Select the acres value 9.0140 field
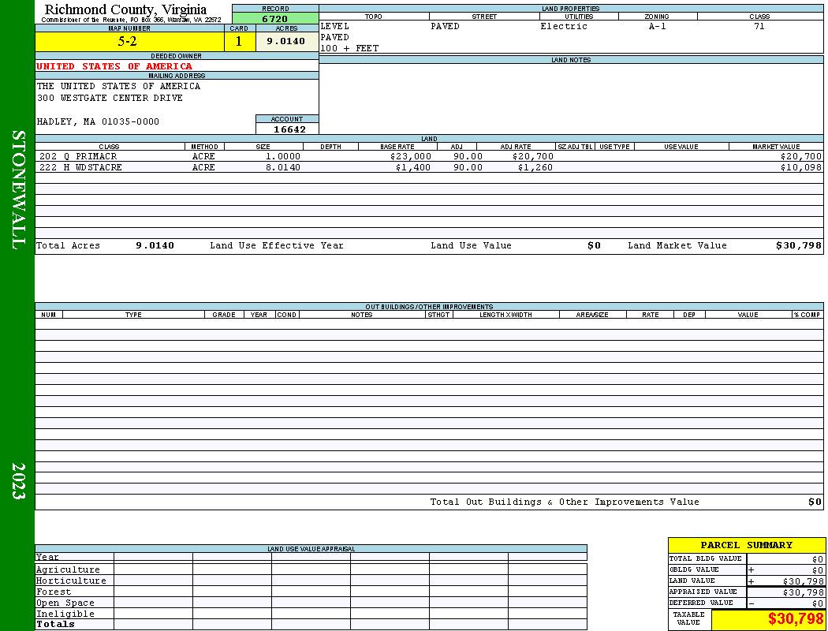This screenshot has height=631, width=828. tap(287, 41)
